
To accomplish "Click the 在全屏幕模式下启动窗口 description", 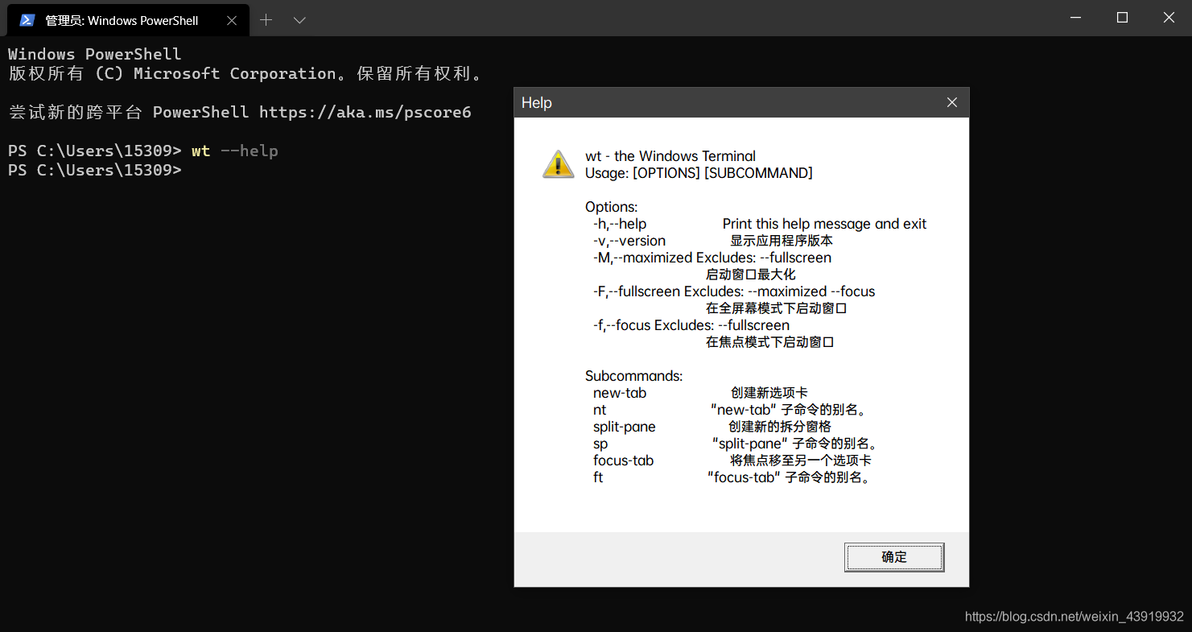I will [777, 308].
